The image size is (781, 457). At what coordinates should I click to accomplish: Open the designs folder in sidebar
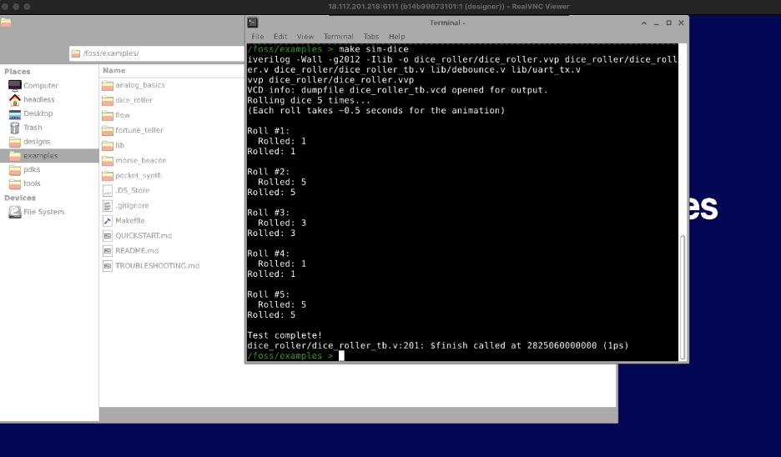[x=37, y=142]
